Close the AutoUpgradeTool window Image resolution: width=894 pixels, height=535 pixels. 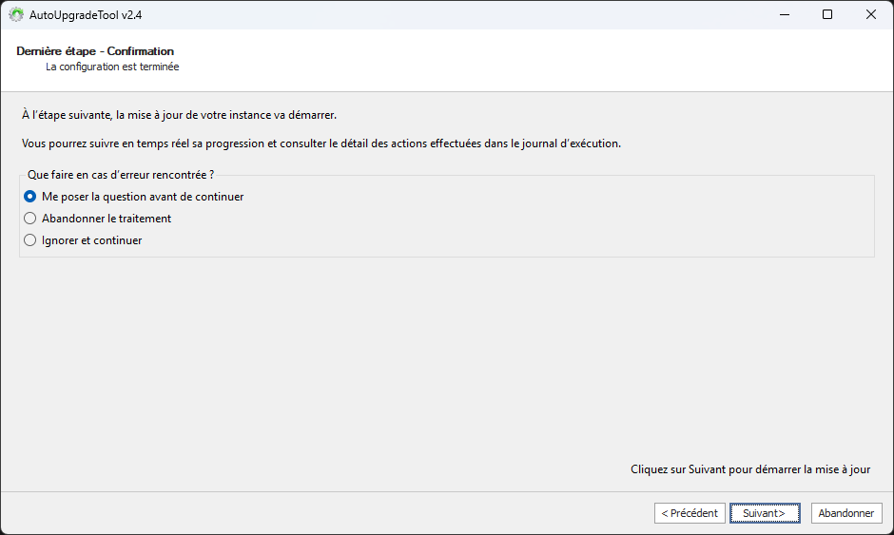point(871,14)
